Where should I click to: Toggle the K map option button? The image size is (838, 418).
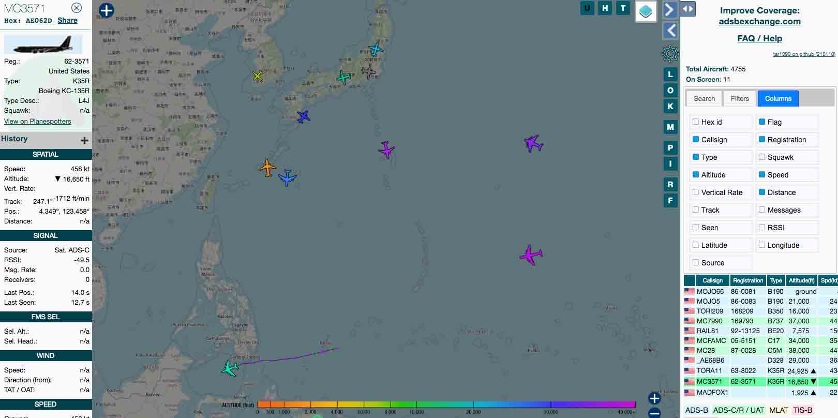670,106
